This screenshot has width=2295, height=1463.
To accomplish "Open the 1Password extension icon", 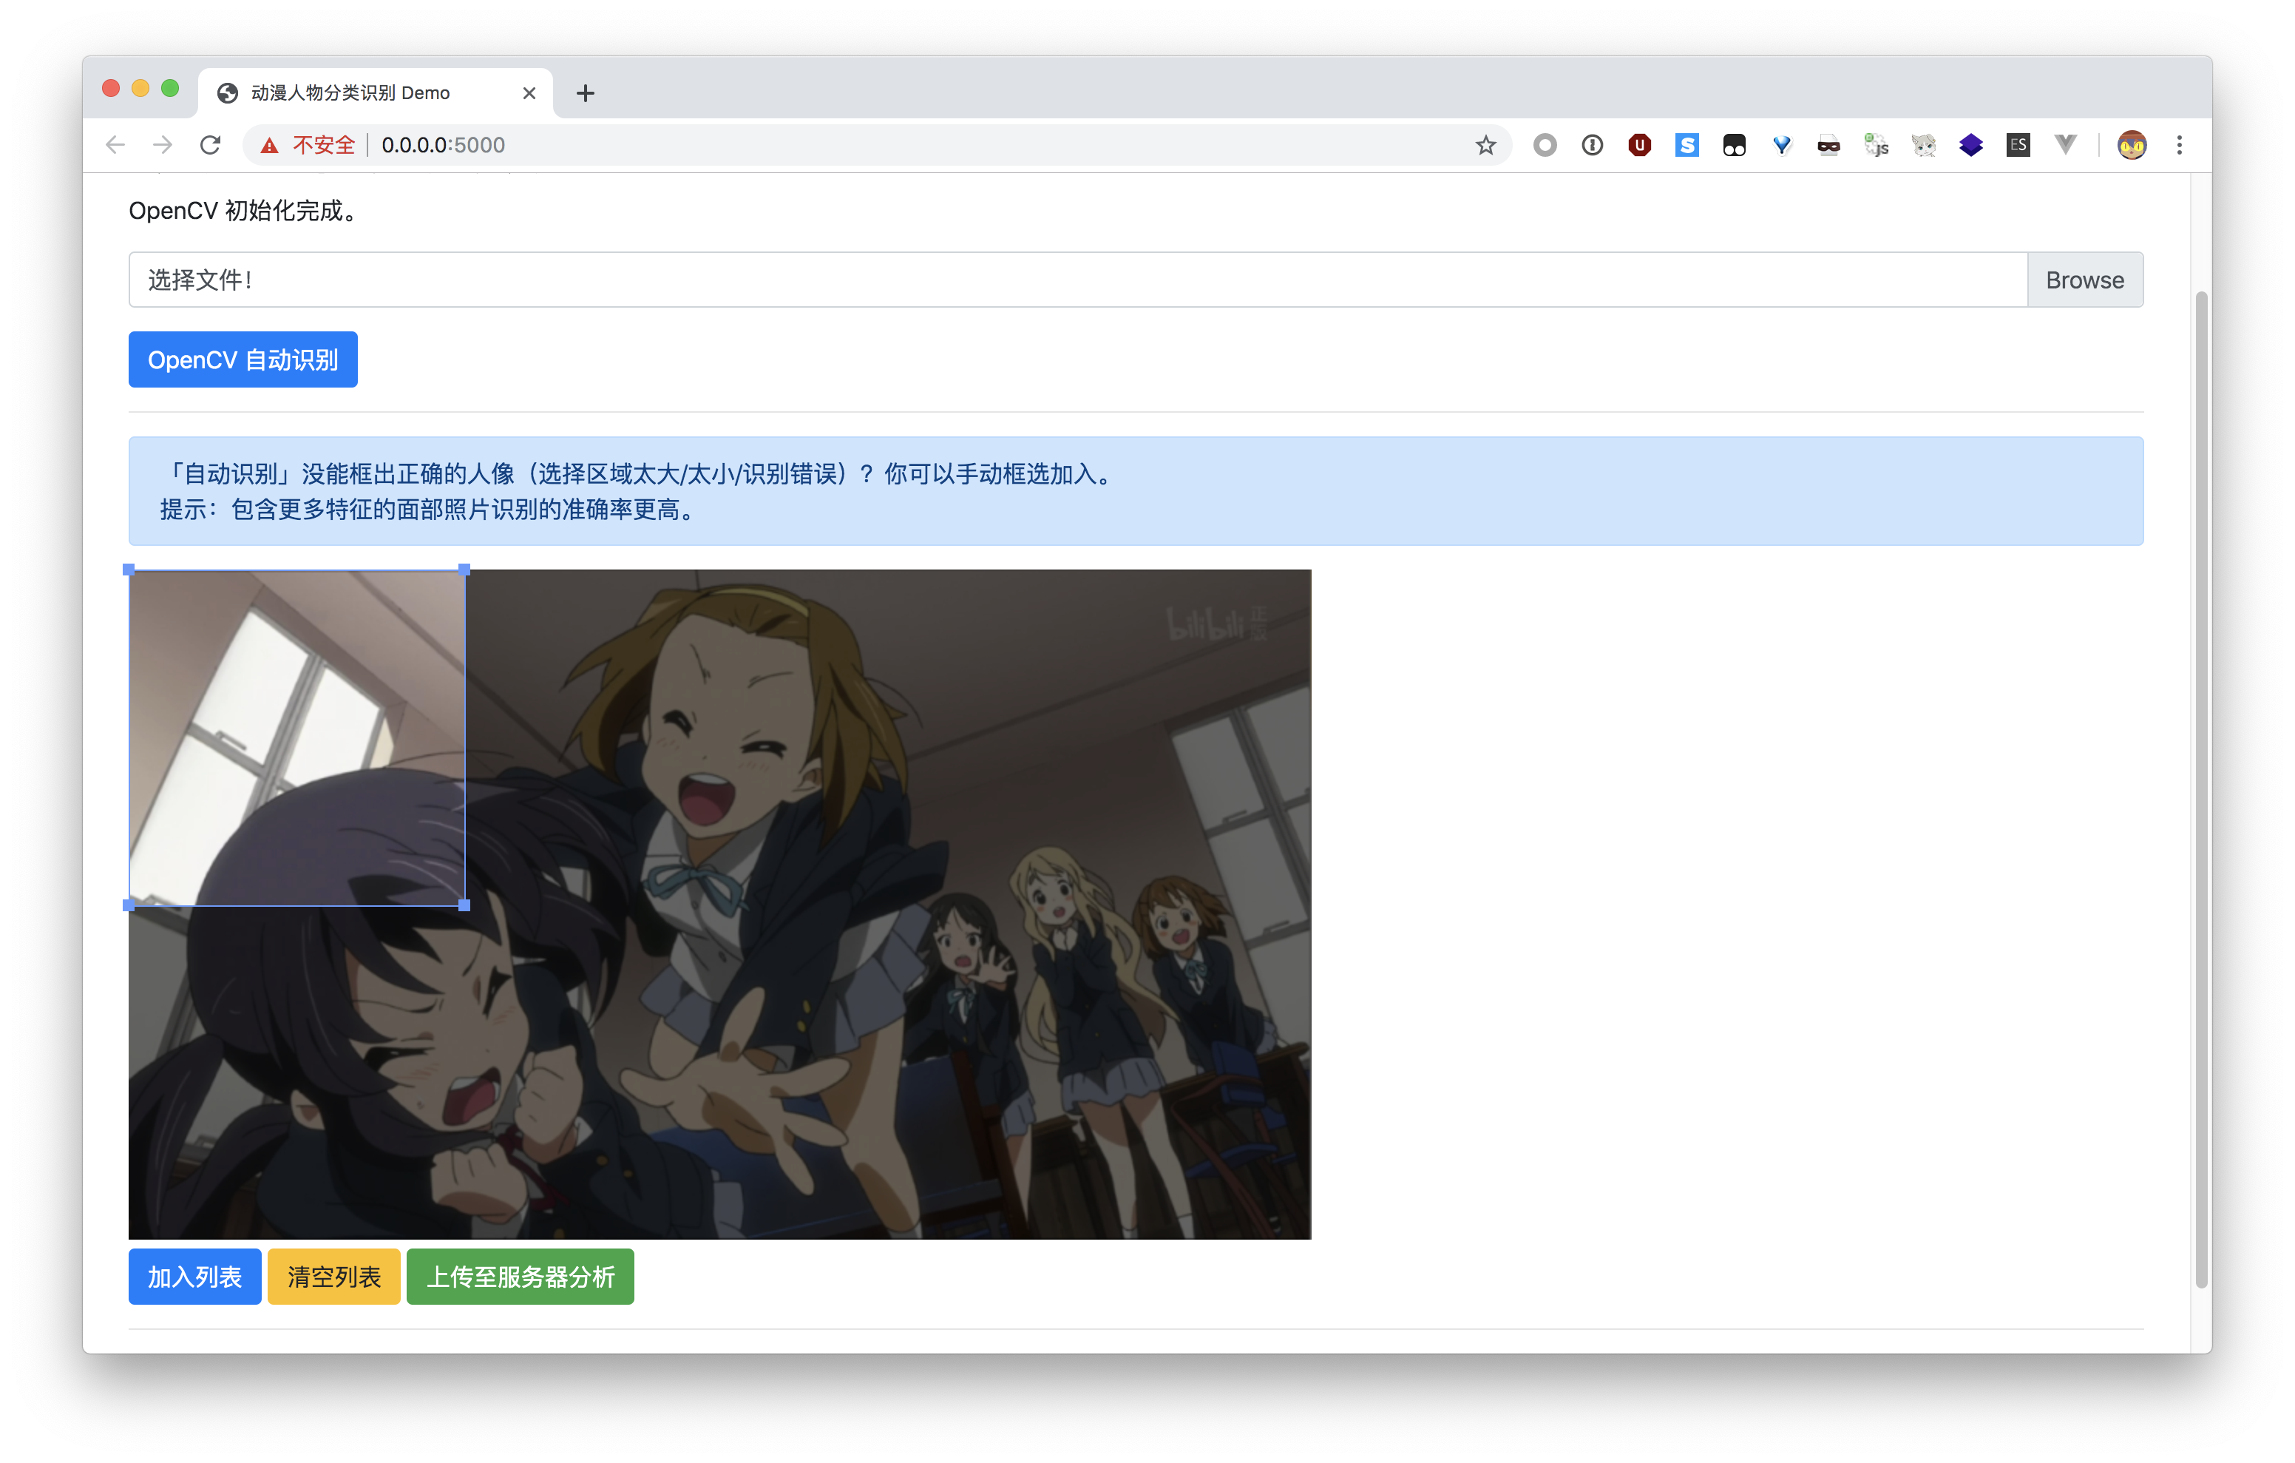I will (1592, 145).
